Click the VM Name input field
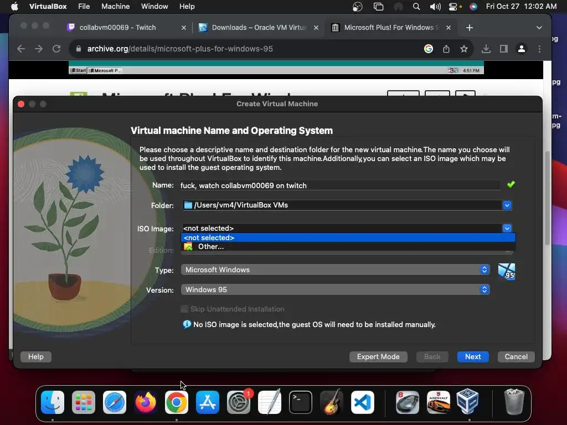This screenshot has height=425, width=567. click(340, 185)
